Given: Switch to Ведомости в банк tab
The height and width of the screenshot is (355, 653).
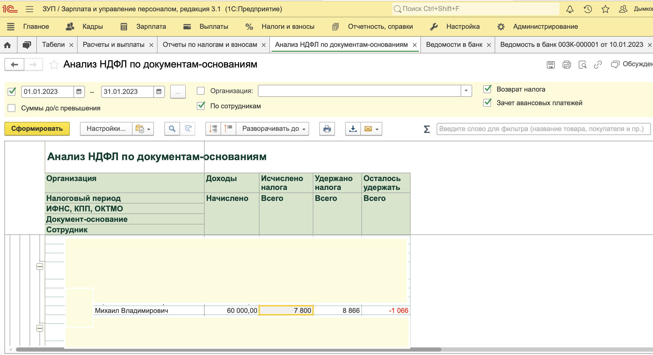Looking at the screenshot, I should click(454, 45).
